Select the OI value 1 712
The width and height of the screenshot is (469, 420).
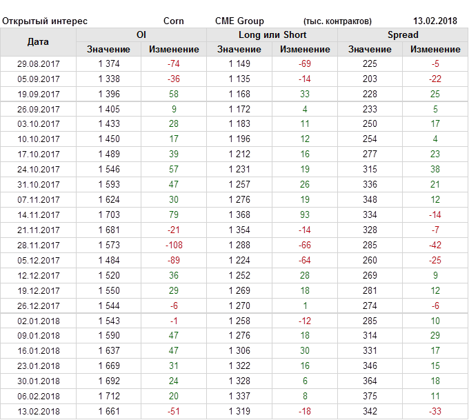(x=108, y=396)
